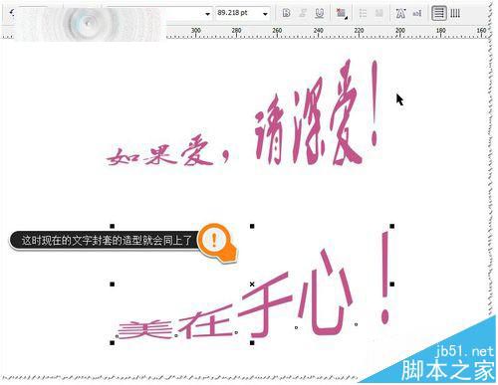Click the envelope node under 美
The width and height of the screenshot is (498, 385).
[x=117, y=336]
